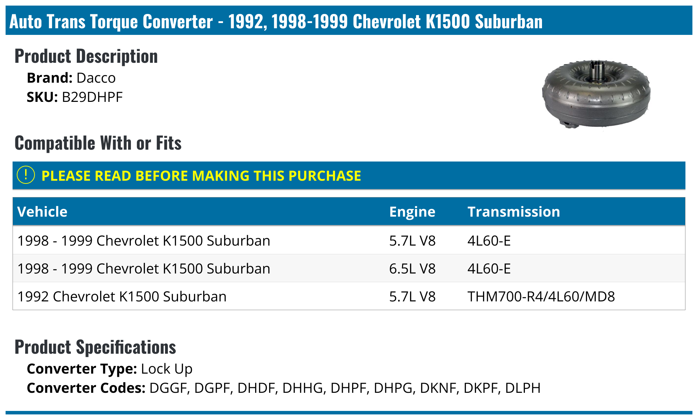698x420 pixels.
Task: Click the Compatible With or Fits heading
Action: (98, 143)
